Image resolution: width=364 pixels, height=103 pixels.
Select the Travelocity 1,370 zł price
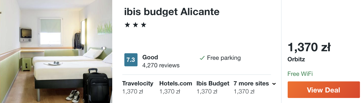[x=138, y=87]
